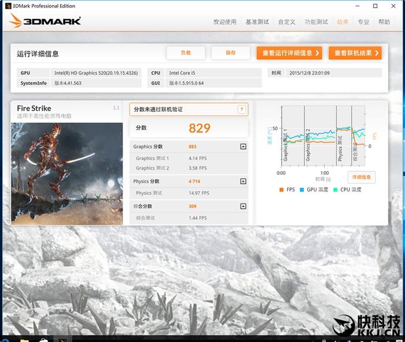Open the 欢迎使用 tab
405x342 pixels.
tap(224, 22)
